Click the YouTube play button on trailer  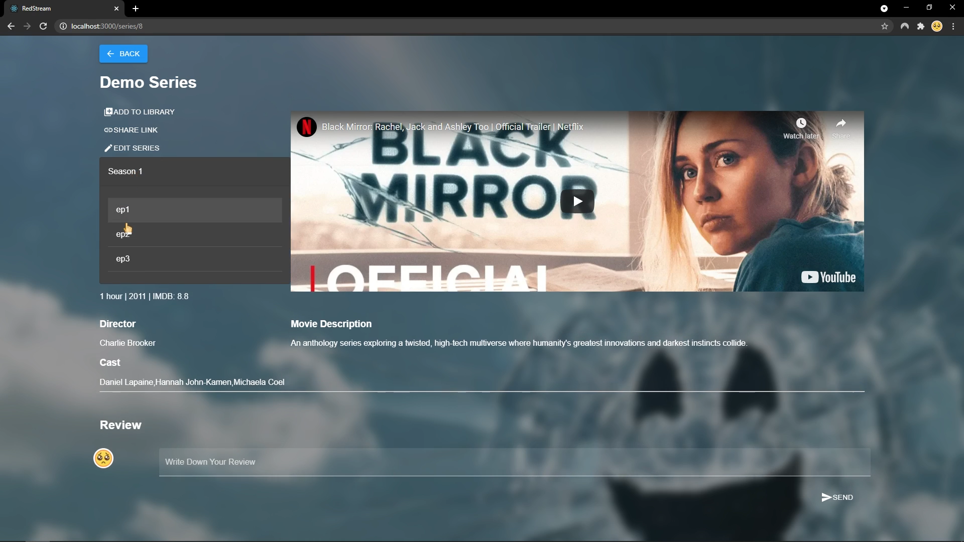[577, 201]
